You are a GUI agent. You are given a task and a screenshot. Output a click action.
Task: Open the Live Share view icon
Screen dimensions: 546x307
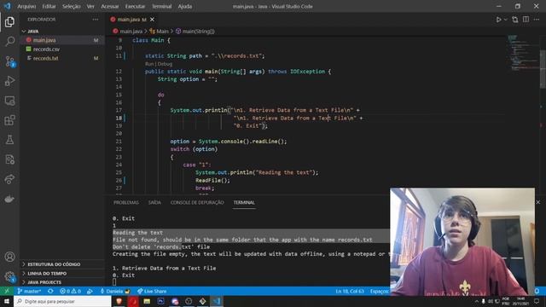9,179
